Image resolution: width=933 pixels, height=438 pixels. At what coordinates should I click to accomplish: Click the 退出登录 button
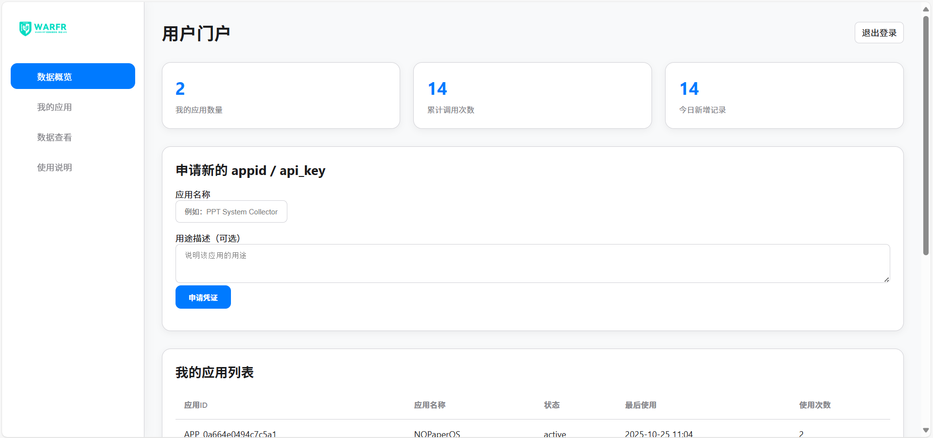[879, 33]
